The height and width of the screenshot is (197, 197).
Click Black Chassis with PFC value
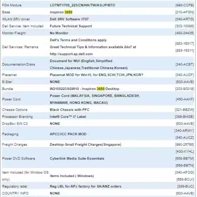[x=70, y=110]
